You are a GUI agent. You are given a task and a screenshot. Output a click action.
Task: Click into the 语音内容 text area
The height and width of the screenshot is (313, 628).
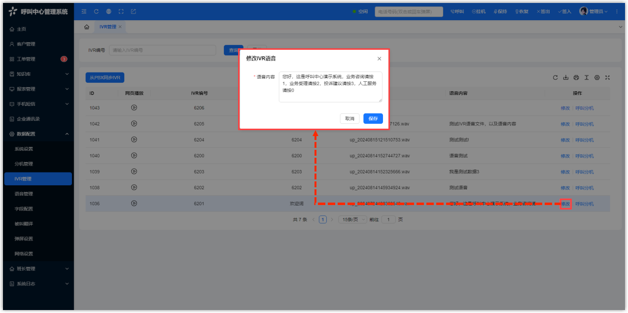330,87
